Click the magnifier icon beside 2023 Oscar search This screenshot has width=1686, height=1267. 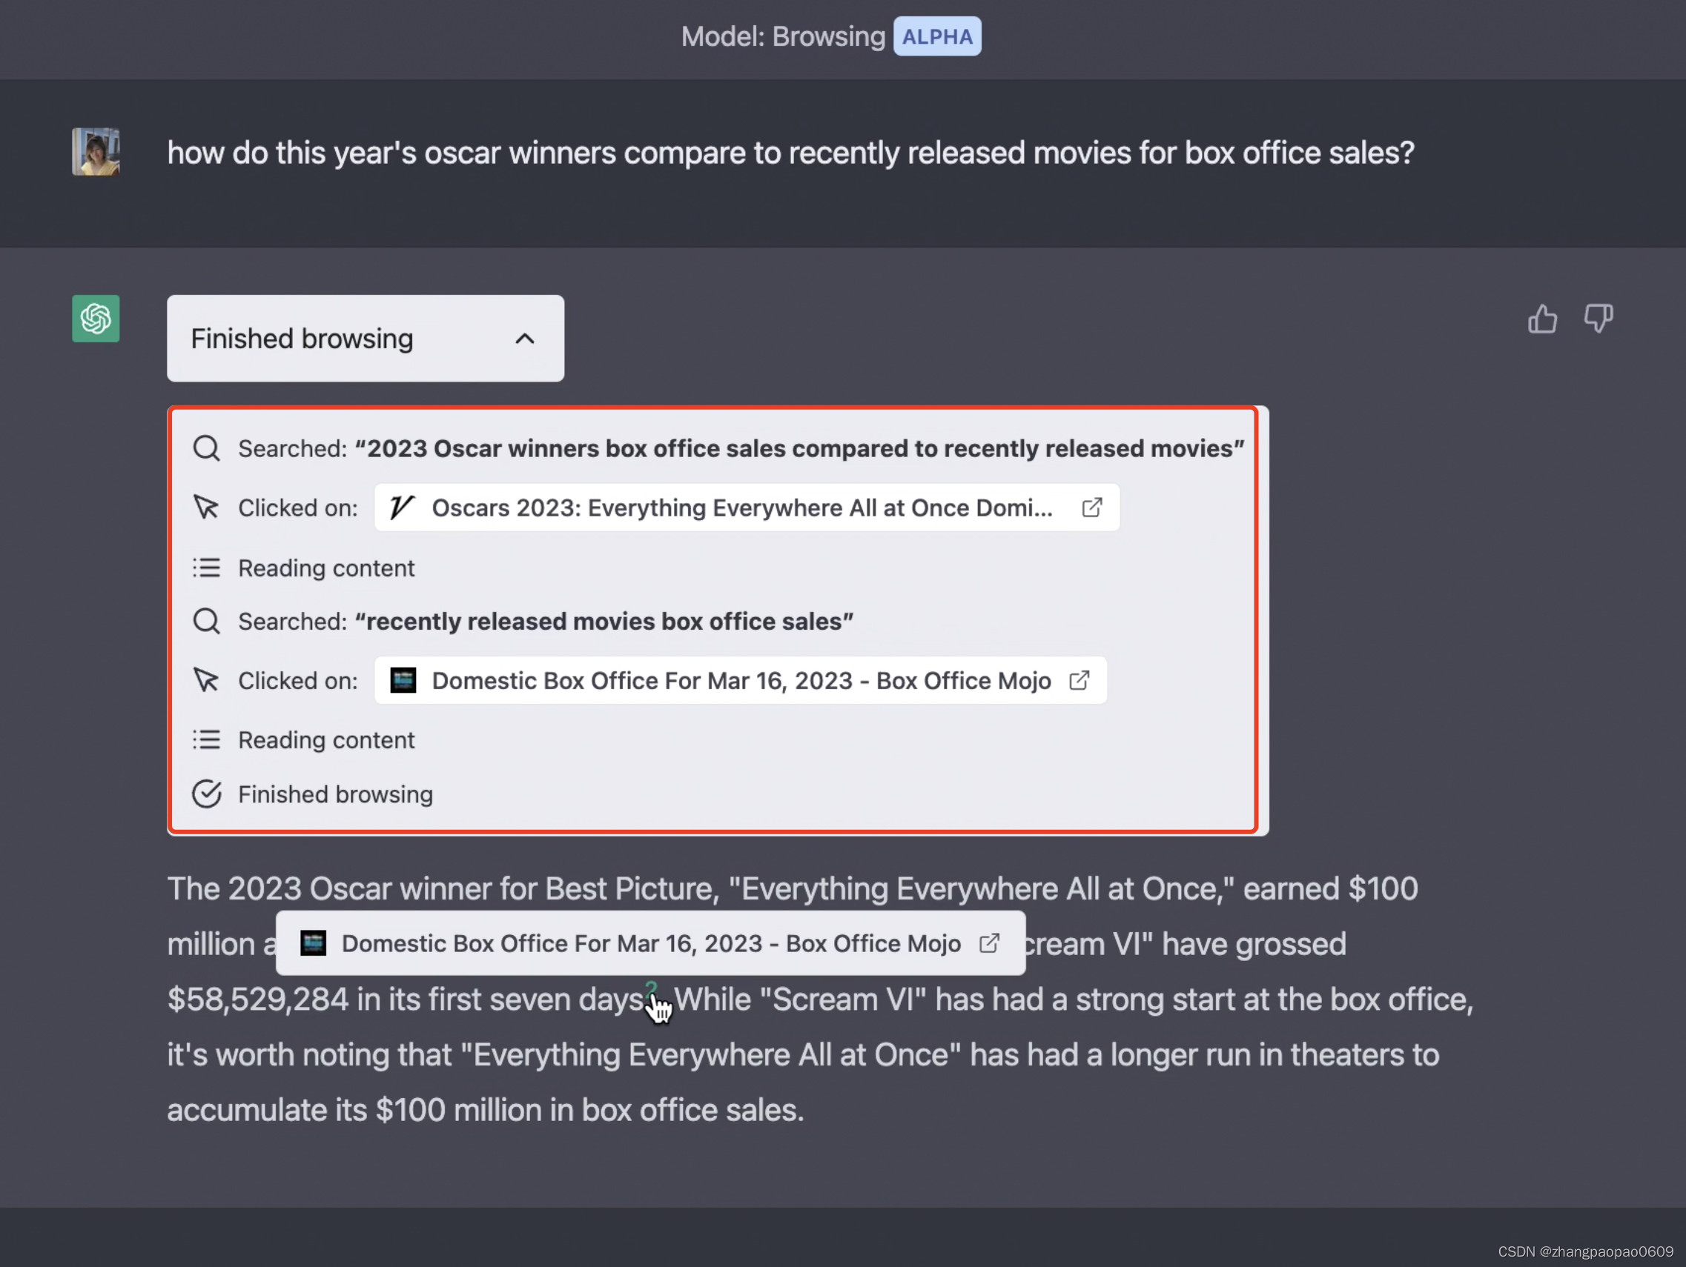pyautogui.click(x=207, y=449)
